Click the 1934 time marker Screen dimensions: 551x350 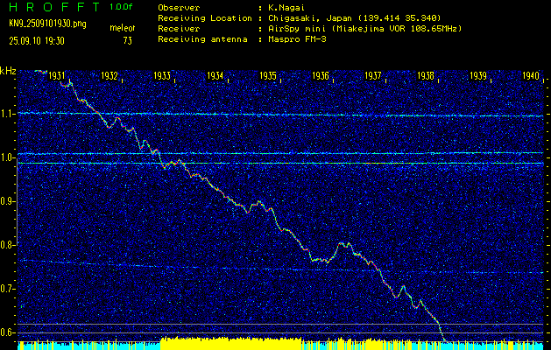point(215,75)
